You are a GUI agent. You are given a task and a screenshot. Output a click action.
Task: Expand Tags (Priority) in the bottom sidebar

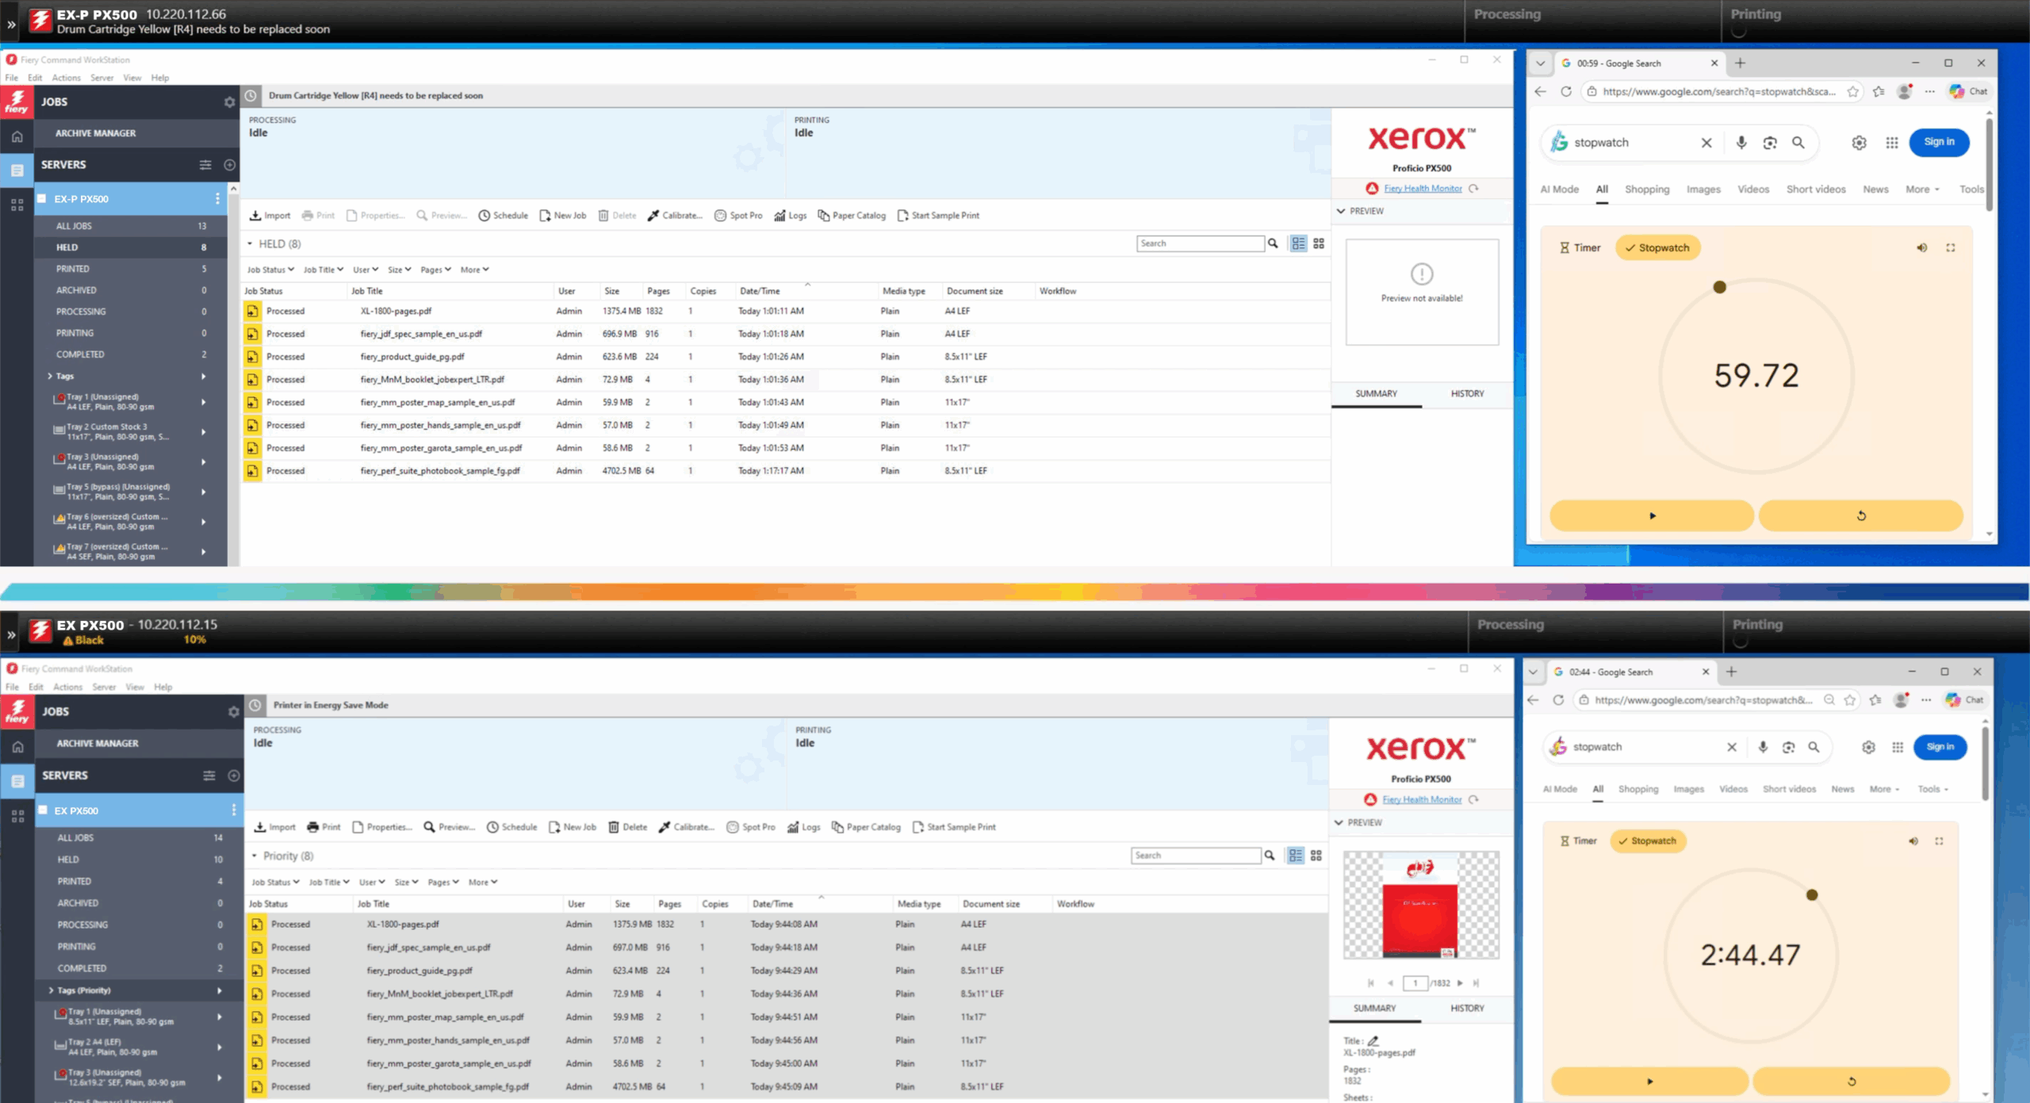click(x=51, y=990)
